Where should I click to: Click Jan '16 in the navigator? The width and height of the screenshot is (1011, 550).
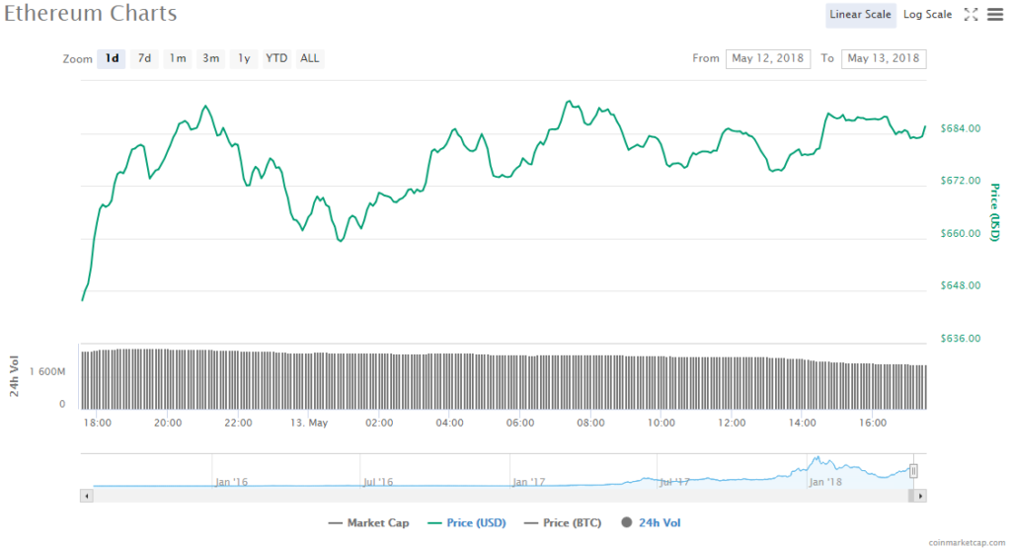tap(231, 482)
